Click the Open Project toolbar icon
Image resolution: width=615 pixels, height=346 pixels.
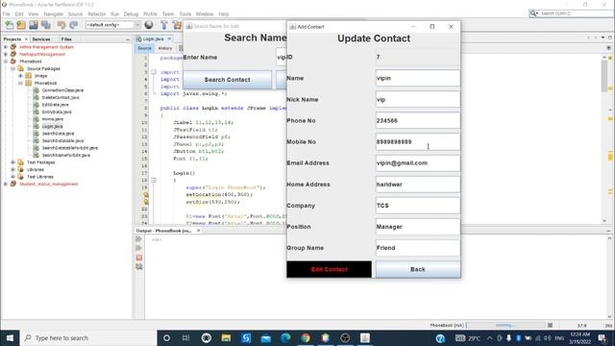[x=34, y=25]
